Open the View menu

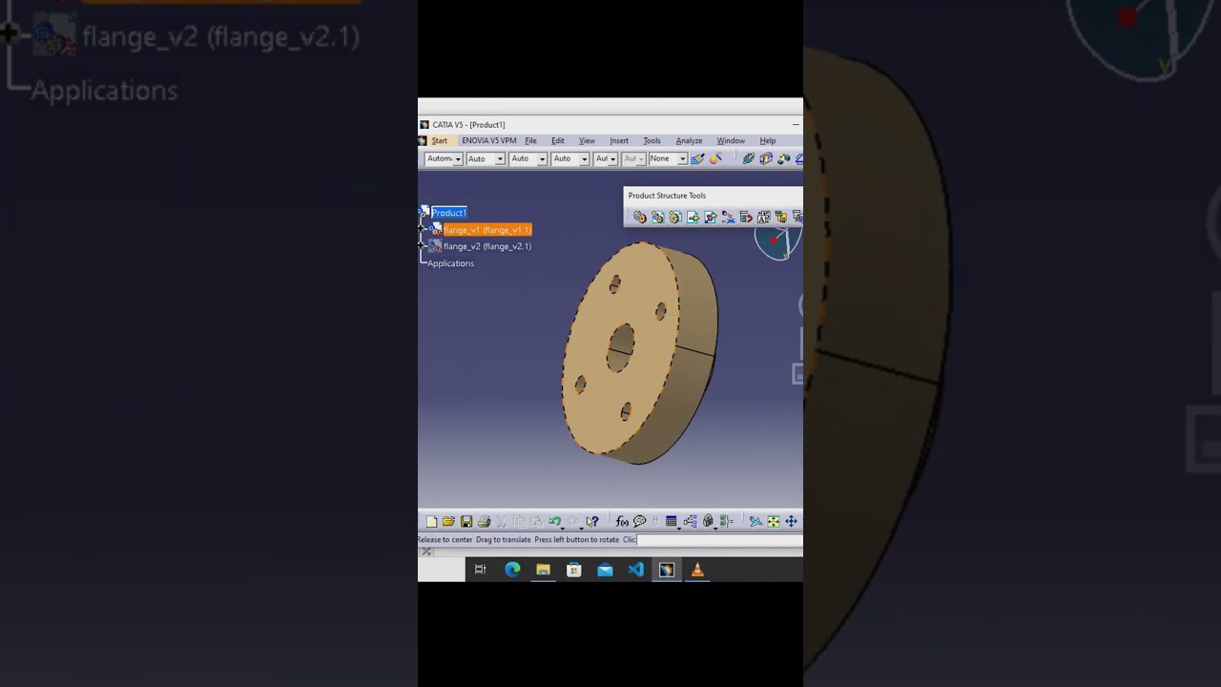point(587,140)
